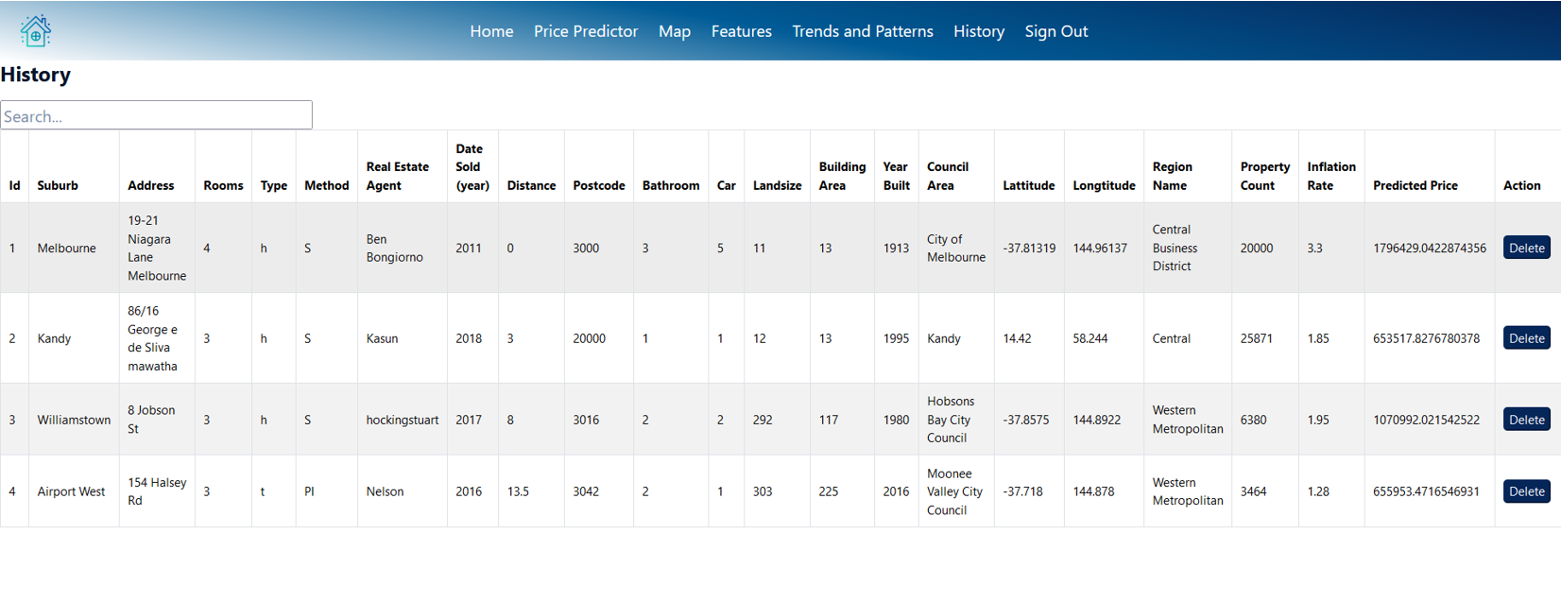Click the Postcode column header
This screenshot has height=602, width=1561.
coord(598,185)
